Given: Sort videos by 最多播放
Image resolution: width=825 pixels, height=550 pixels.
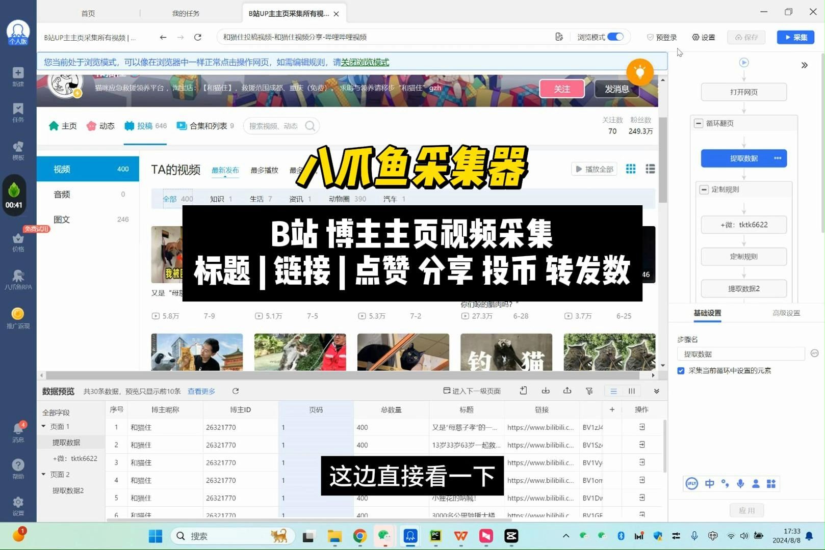Looking at the screenshot, I should (264, 170).
